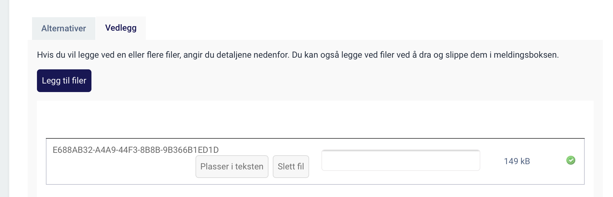Select the Vedlegg tab
Viewport: 613px width, 197px height.
[121, 28]
